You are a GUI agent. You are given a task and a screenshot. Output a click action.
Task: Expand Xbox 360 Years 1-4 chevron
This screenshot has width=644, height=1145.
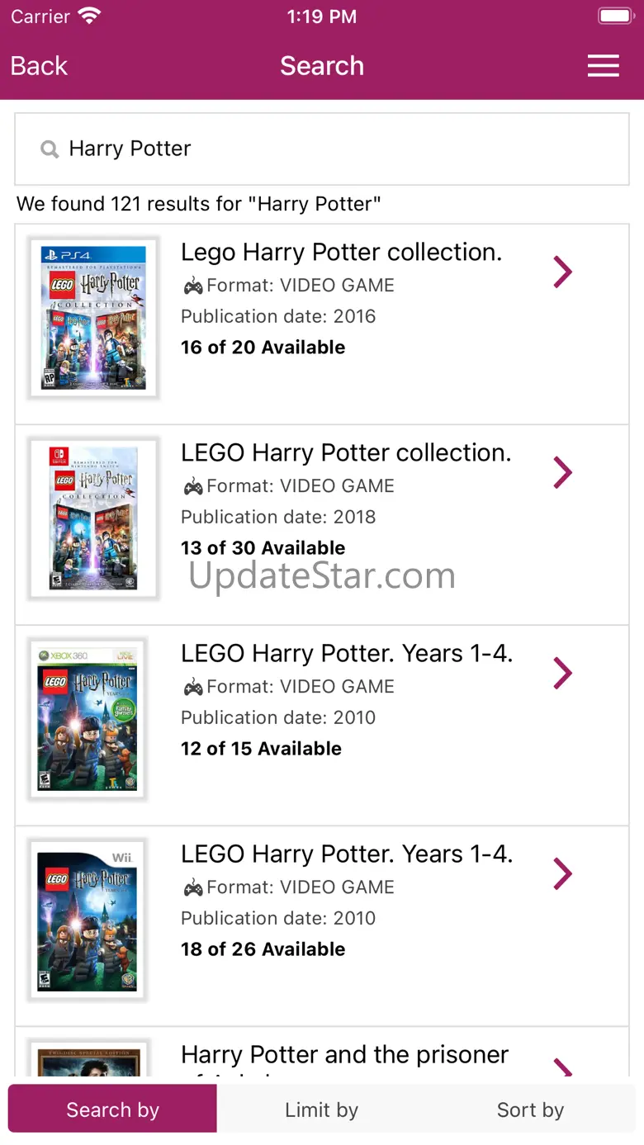click(x=562, y=673)
